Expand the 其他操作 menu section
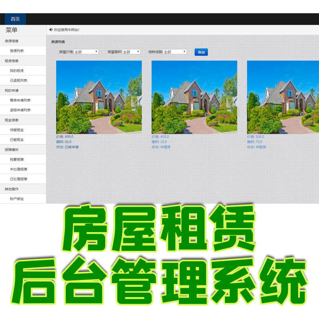The width and height of the screenshot is (319, 319). coord(23,189)
